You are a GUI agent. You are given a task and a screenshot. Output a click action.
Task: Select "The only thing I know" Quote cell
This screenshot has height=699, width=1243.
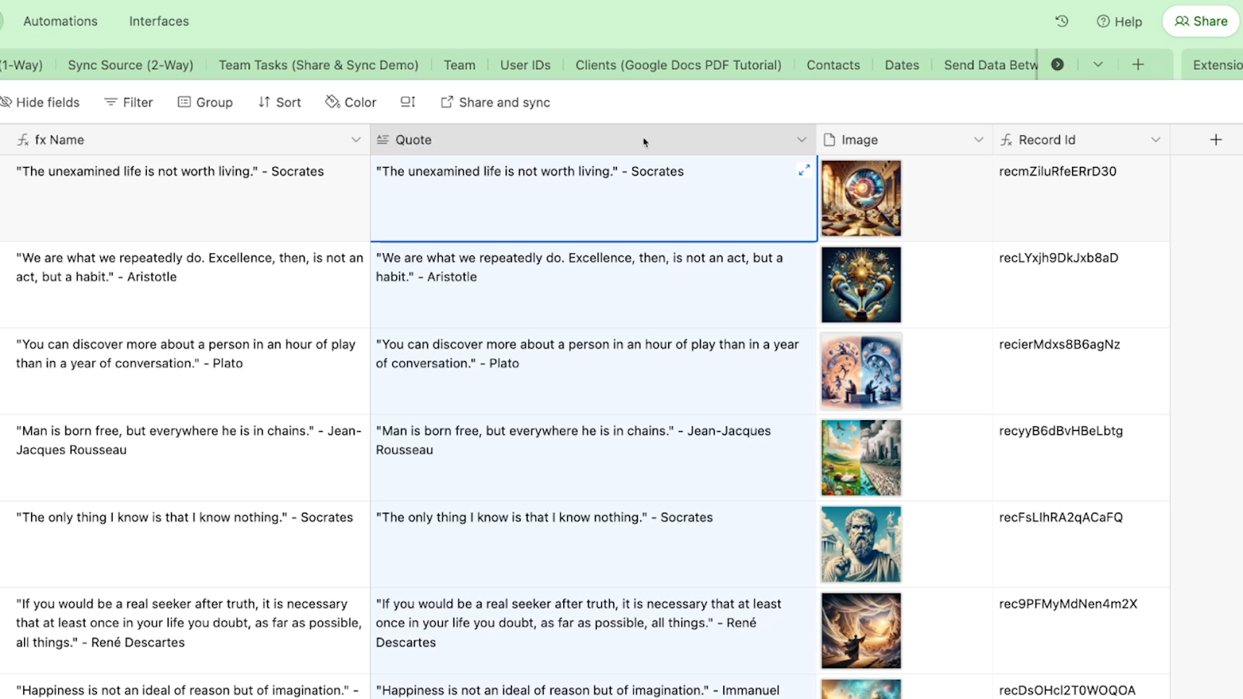[594, 544]
